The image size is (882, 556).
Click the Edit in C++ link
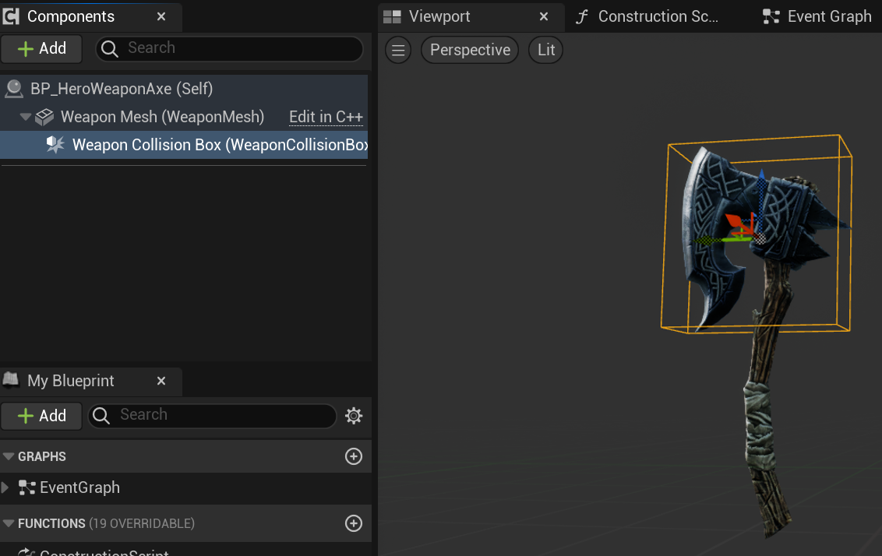click(x=326, y=117)
